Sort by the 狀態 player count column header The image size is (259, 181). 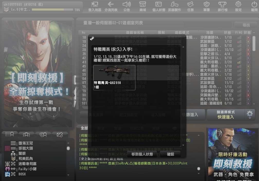click(x=227, y=32)
